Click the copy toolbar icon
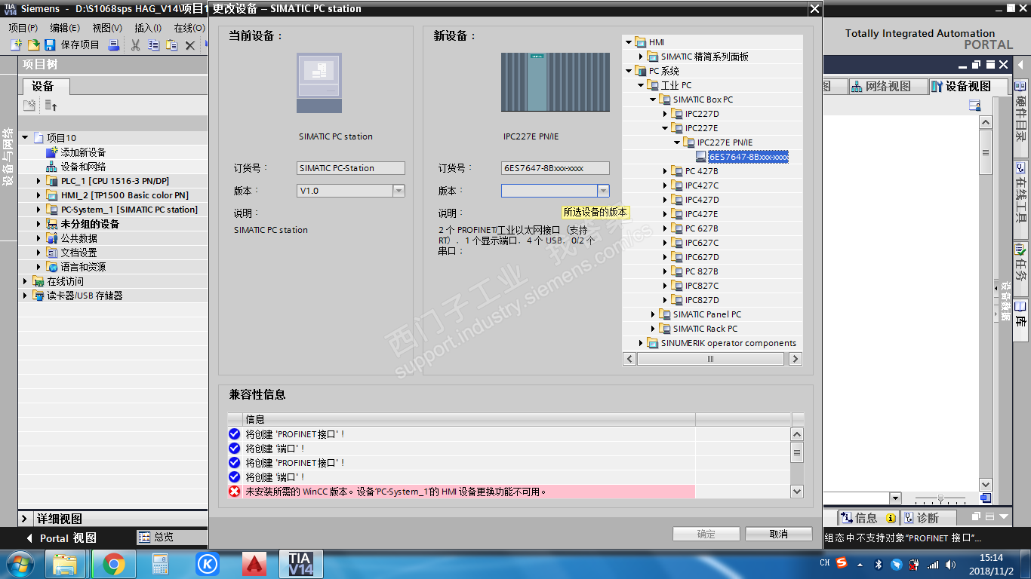The image size is (1031, 579). click(x=154, y=45)
